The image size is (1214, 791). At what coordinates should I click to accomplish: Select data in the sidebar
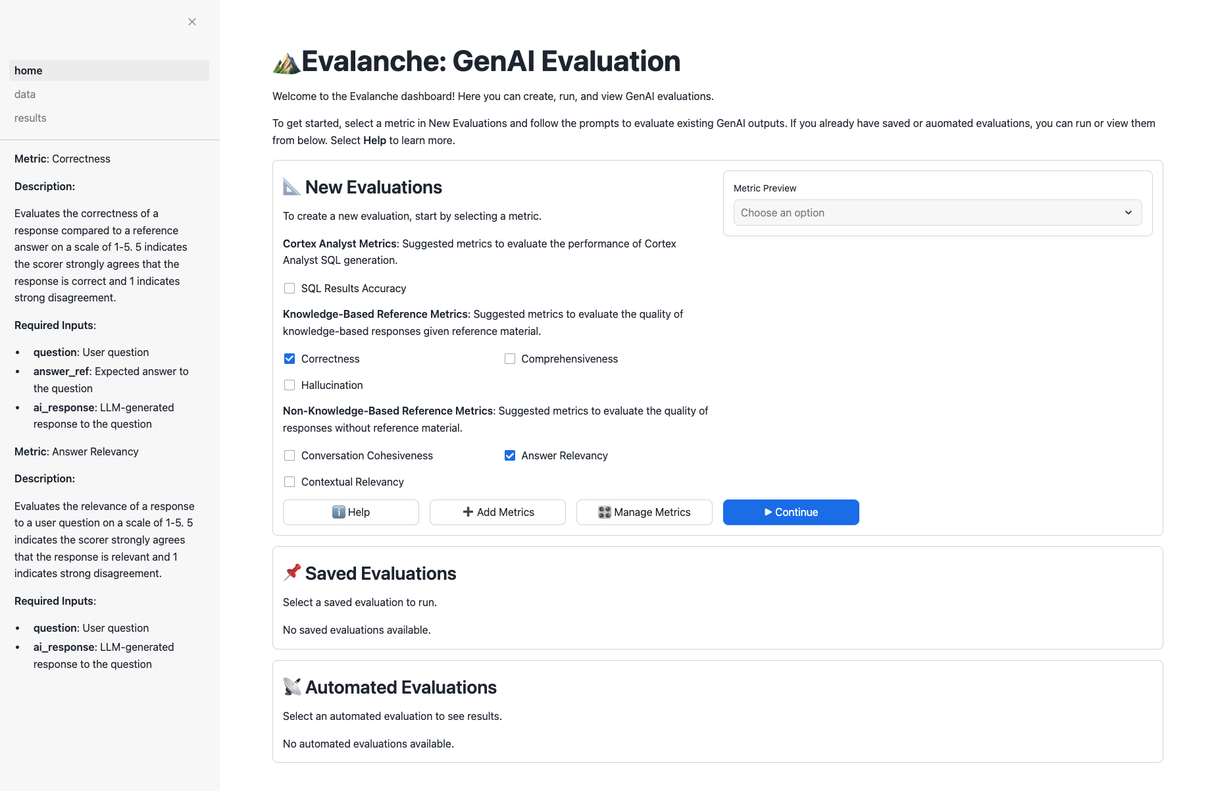[24, 94]
